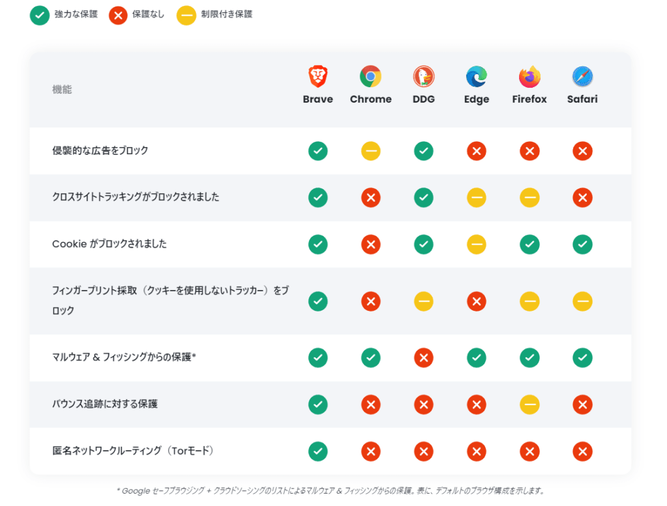This screenshot has width=667, height=506.
Task: Click the Cookie がブロックされました label
Action: (x=109, y=244)
